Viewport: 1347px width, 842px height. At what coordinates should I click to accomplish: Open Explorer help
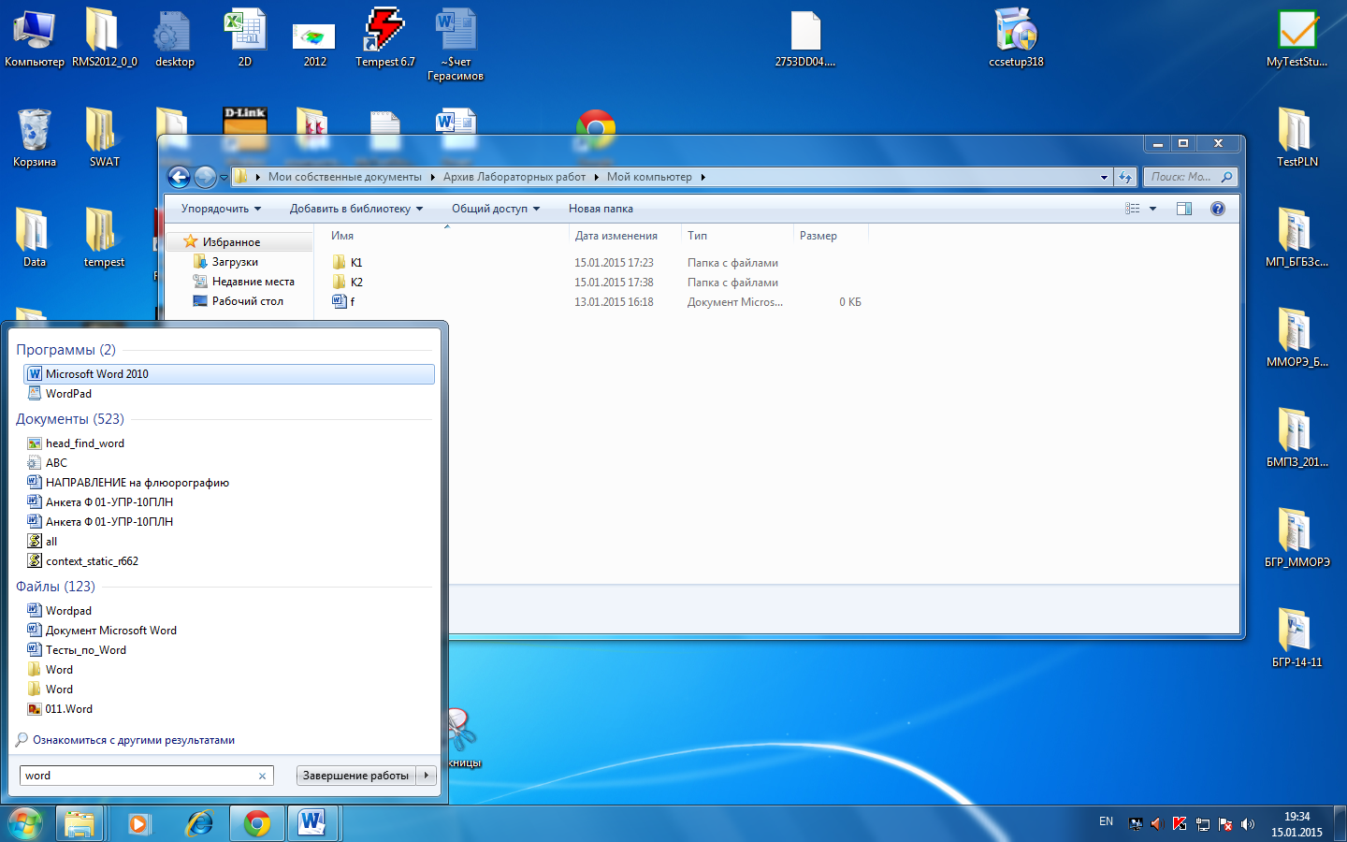(x=1218, y=209)
